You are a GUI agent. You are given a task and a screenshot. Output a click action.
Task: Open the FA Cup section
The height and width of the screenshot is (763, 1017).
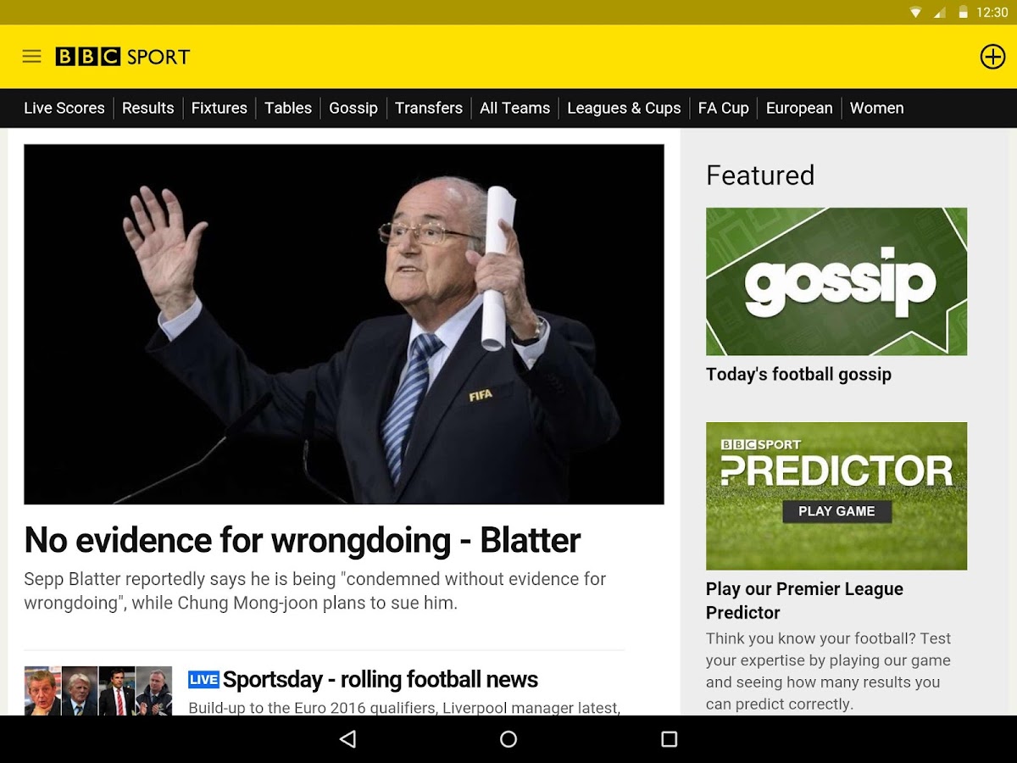click(724, 108)
